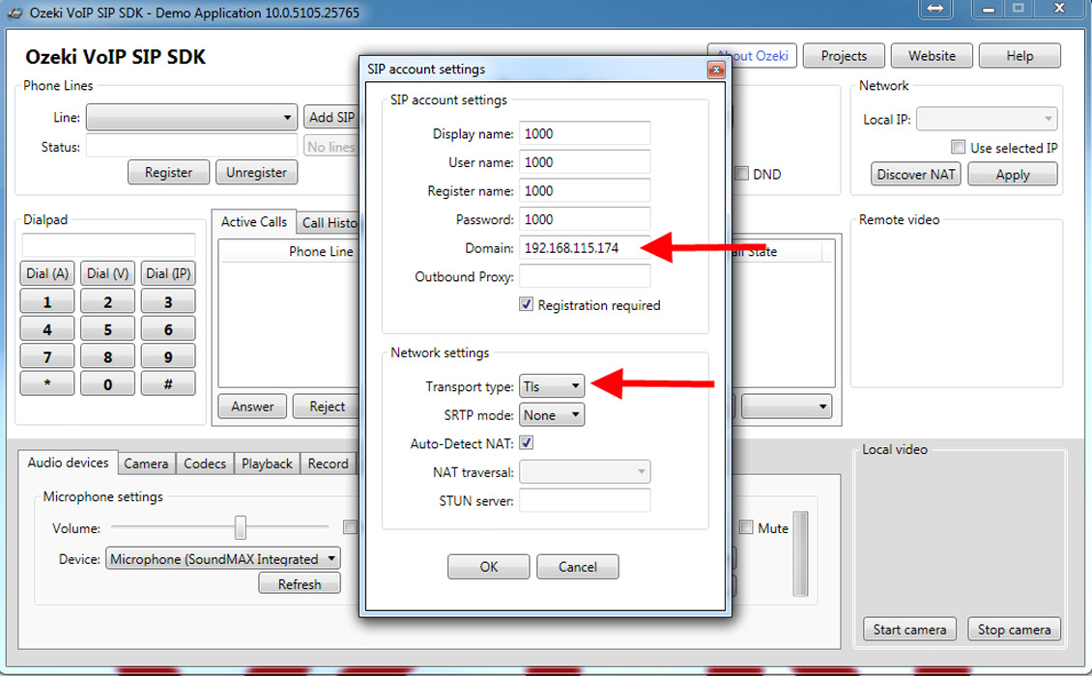This screenshot has width=1092, height=676.
Task: Click dialpad key 5
Action: (108, 328)
